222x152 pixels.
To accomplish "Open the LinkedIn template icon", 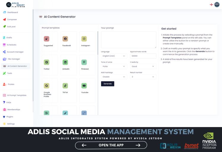I will point(65,62).
